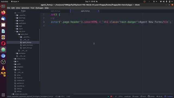Open hooks.py in the project tree
174x98 pixels.
20,78
